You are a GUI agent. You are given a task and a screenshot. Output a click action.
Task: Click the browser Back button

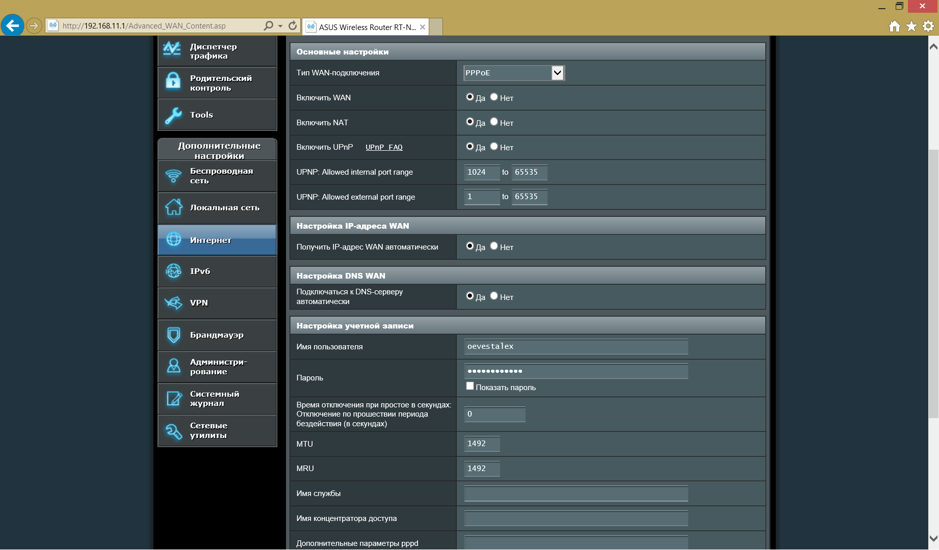13,25
